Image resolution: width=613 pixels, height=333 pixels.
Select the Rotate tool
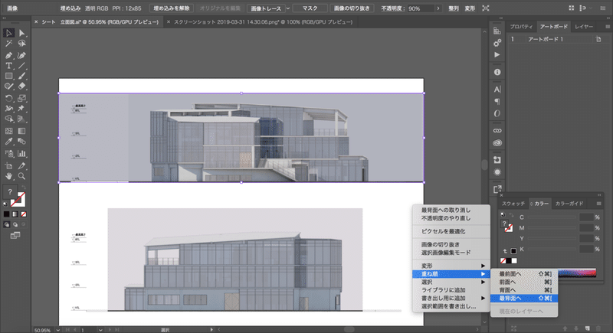pos(8,98)
